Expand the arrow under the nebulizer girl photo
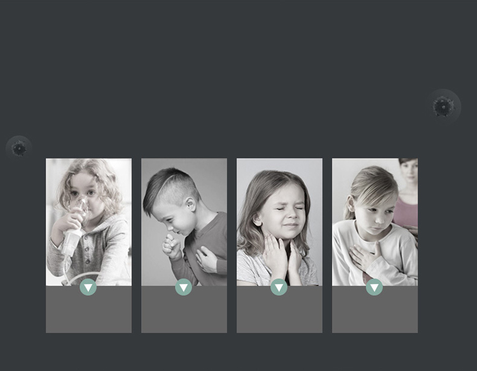The width and height of the screenshot is (477, 371). tap(88, 287)
